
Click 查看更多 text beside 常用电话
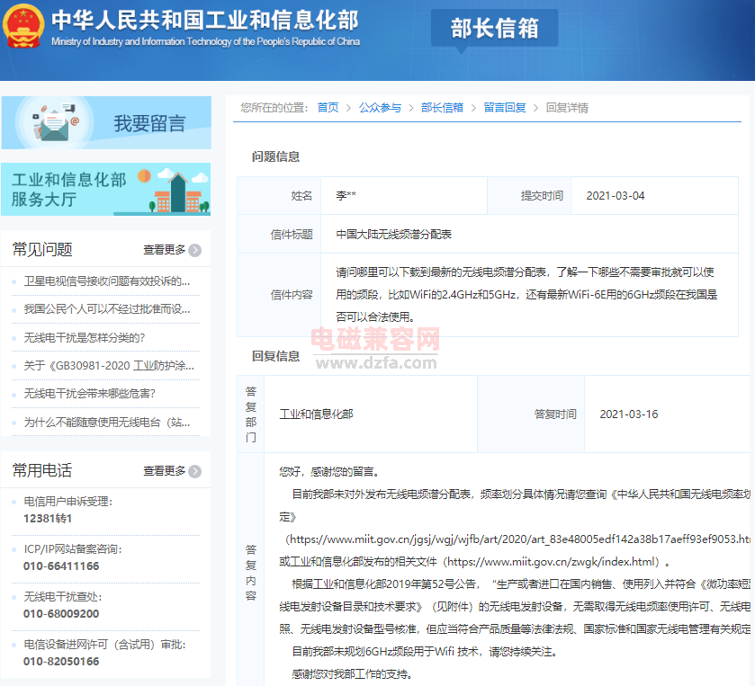164,471
